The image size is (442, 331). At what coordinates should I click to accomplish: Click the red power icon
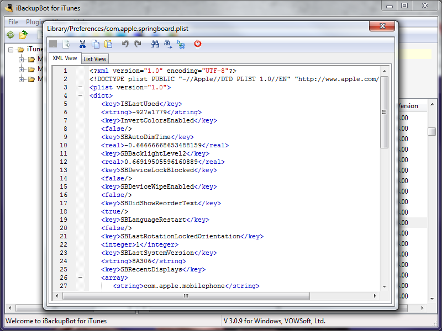tap(198, 44)
